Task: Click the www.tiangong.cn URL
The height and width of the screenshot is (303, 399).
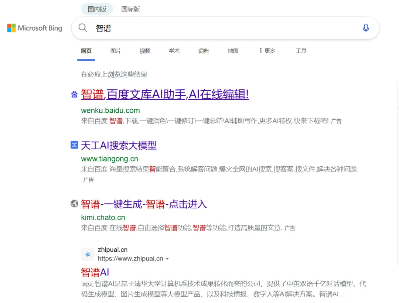Action: click(110, 159)
